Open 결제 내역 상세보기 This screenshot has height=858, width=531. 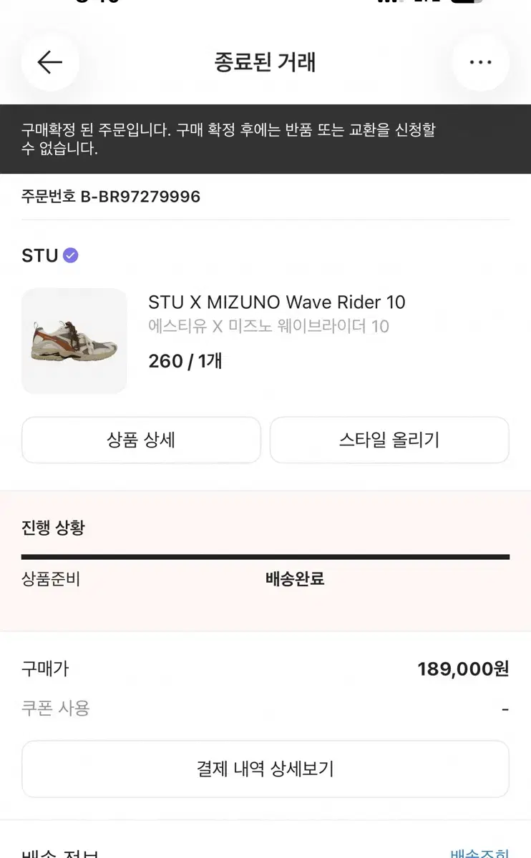click(x=265, y=769)
